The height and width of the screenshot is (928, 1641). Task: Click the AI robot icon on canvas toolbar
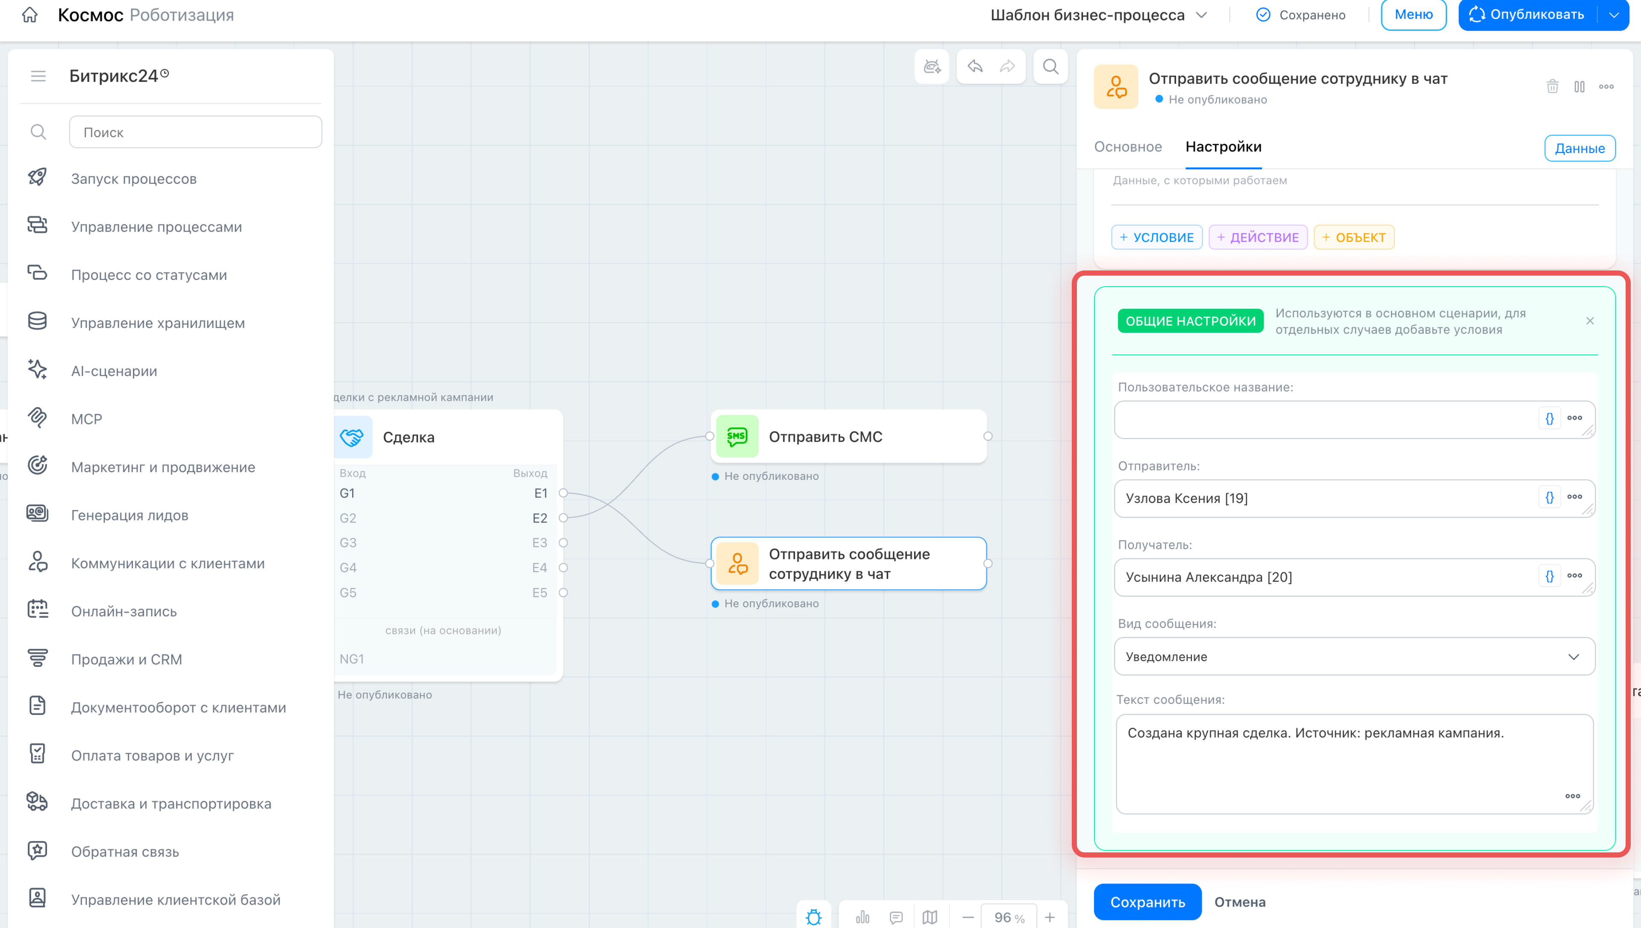tap(932, 66)
